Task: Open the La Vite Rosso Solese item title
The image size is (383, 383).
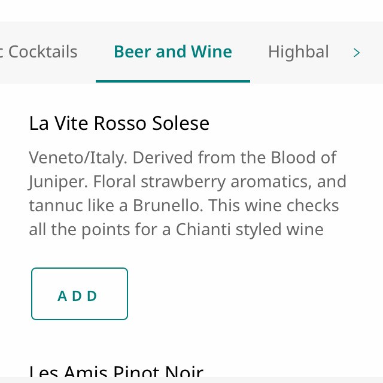Action: click(x=119, y=123)
